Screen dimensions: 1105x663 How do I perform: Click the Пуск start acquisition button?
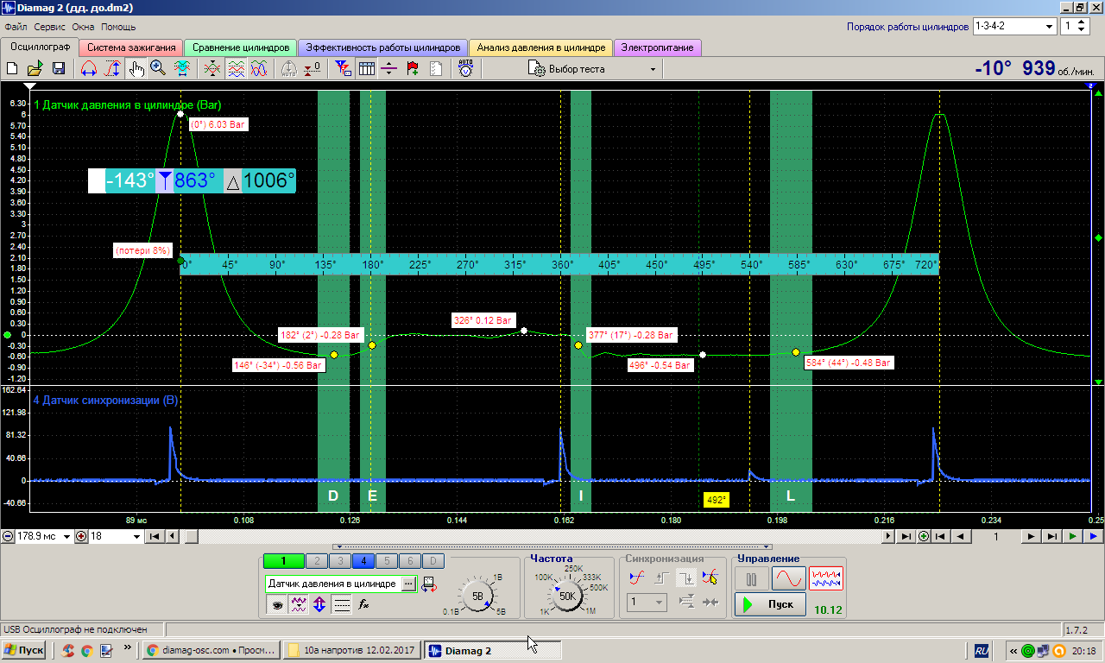coord(771,604)
